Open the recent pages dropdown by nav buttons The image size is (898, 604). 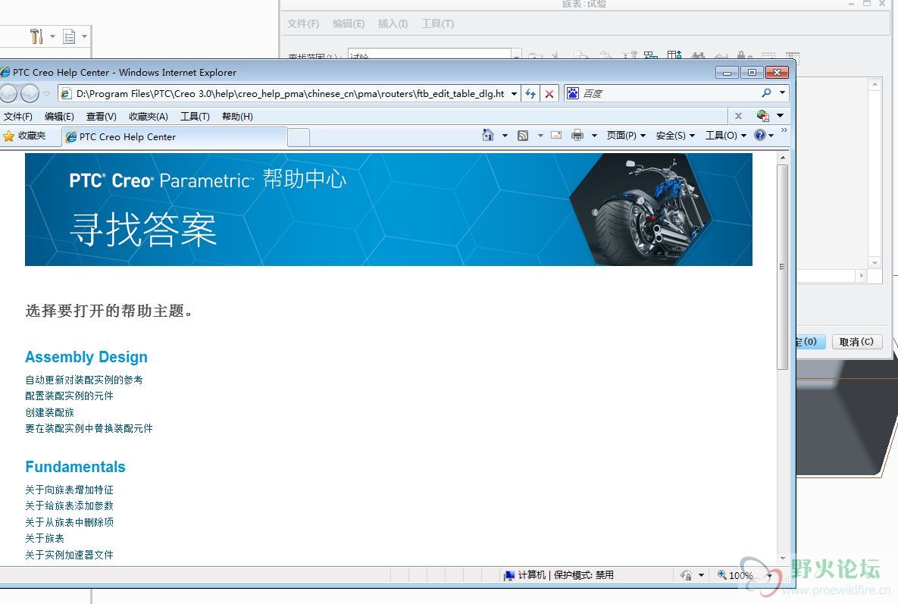point(46,93)
